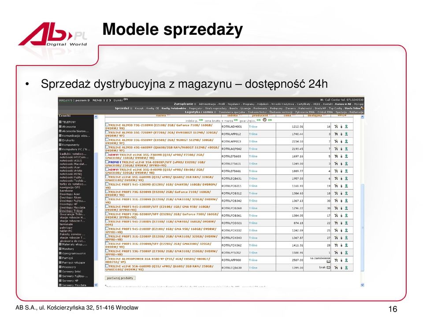Add RDTRLAFP012 product to cart

point(336,134)
